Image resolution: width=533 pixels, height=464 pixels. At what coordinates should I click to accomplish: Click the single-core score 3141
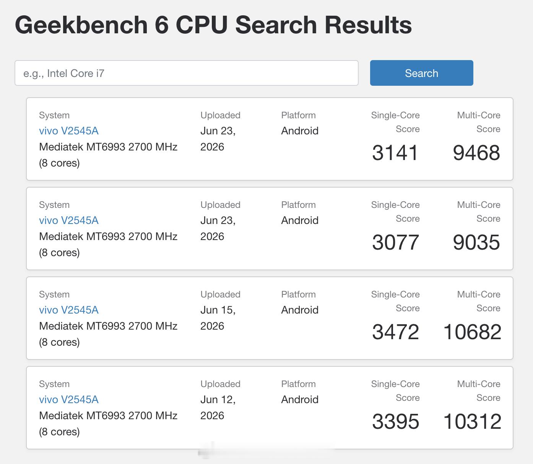click(395, 153)
